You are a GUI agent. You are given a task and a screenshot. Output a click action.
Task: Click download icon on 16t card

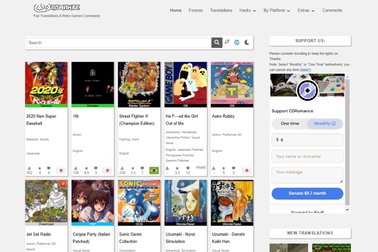[76, 168]
